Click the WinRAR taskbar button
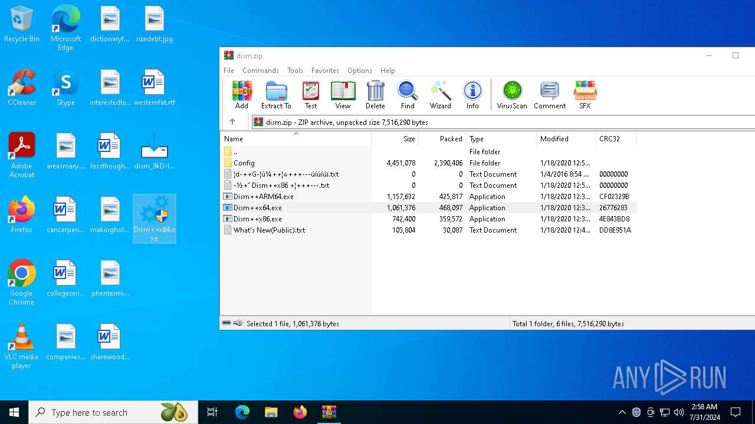The height and width of the screenshot is (424, 755). 329,412
